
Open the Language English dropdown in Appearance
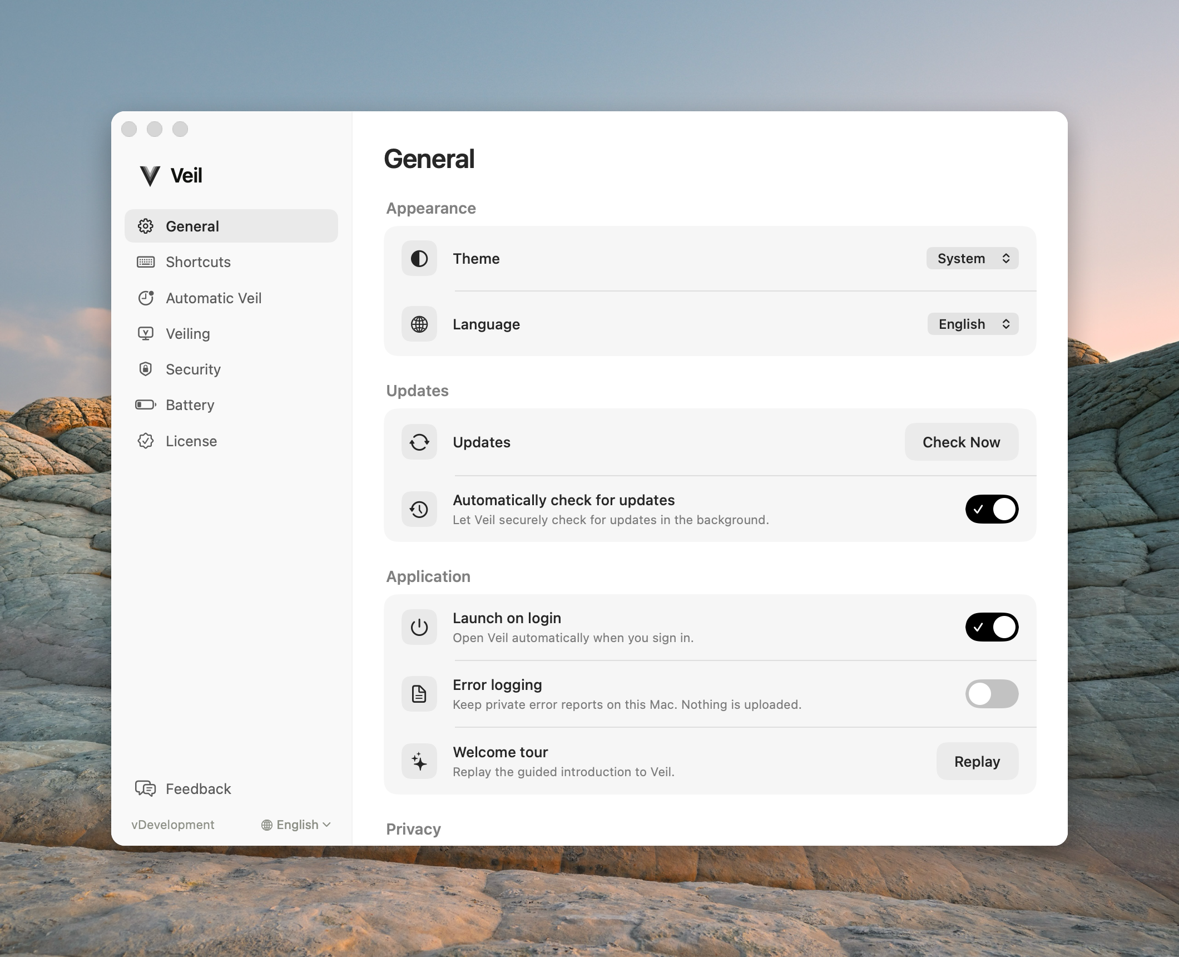point(973,324)
